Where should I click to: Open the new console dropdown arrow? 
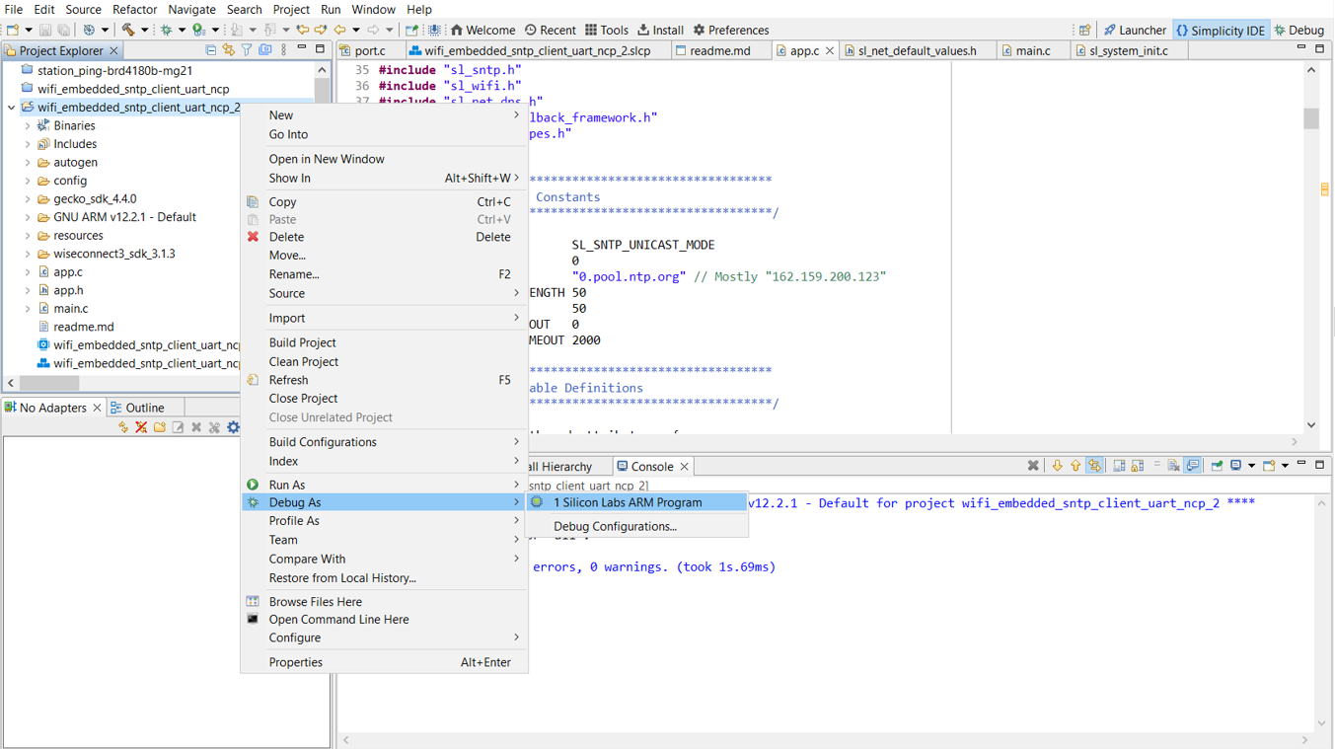click(1285, 465)
